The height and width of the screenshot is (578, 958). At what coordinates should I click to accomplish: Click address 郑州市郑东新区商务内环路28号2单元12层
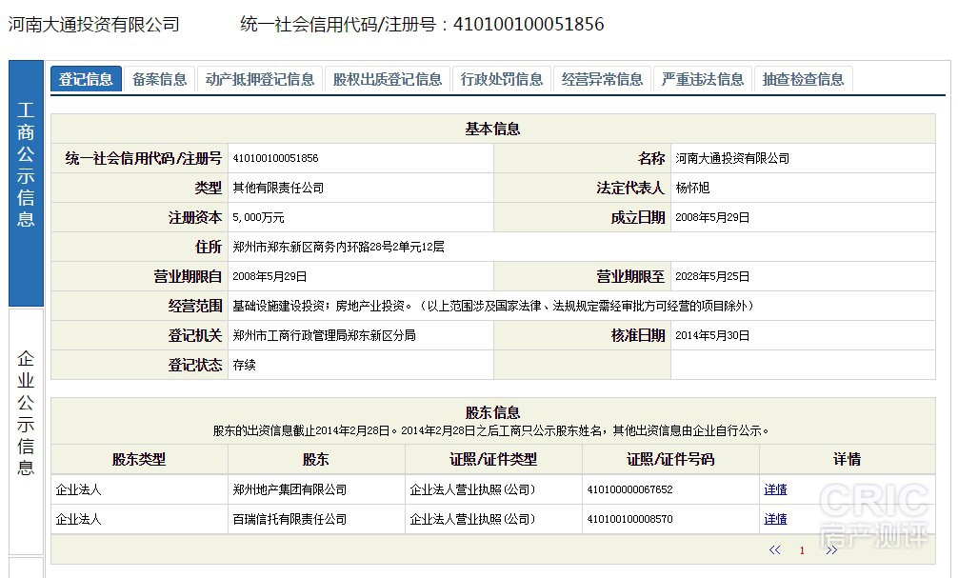click(338, 247)
